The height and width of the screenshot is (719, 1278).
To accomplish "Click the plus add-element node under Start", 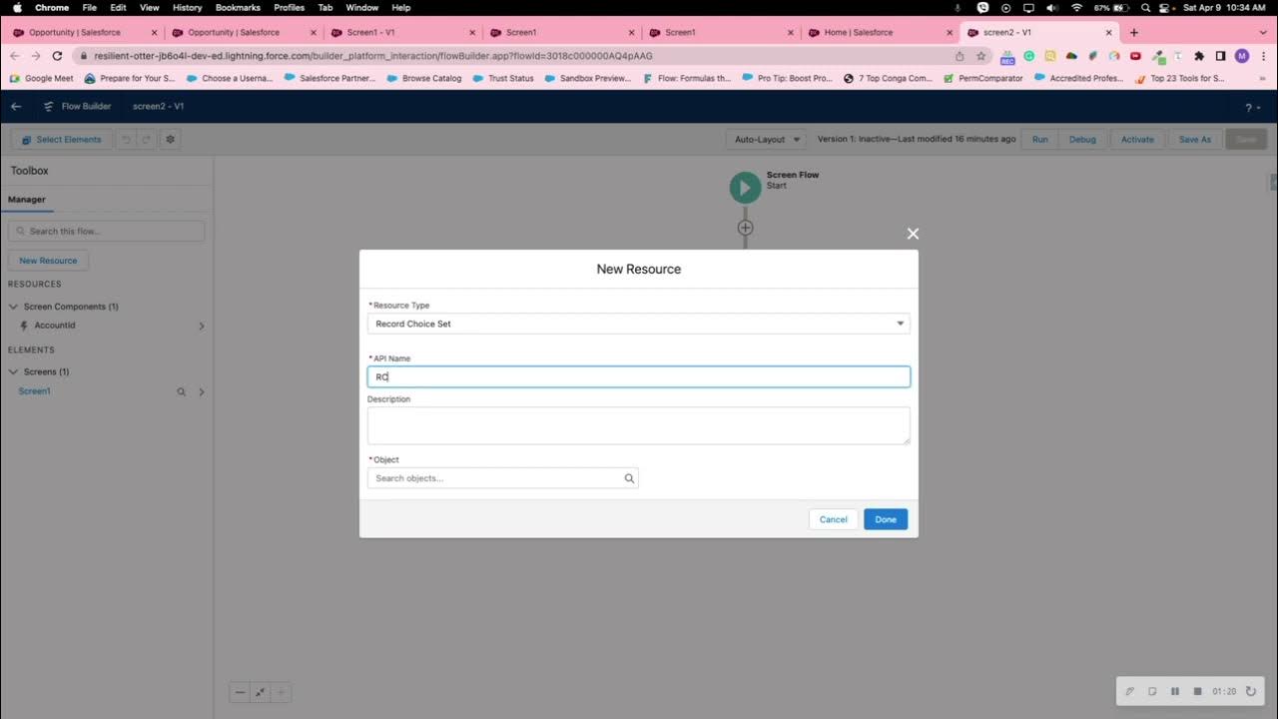I will pos(745,228).
